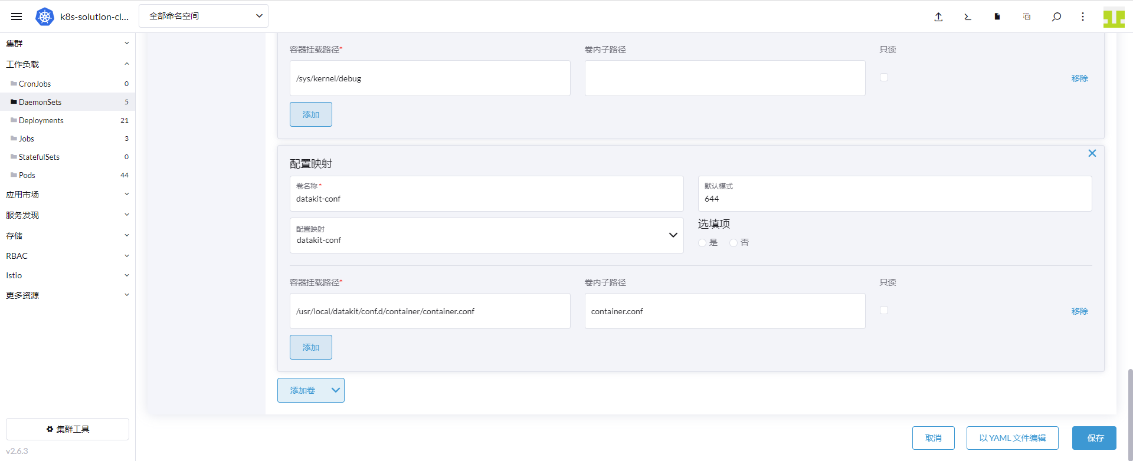Click the 取消 cancel button
Viewport: 1133px width, 461px height.
pos(934,438)
